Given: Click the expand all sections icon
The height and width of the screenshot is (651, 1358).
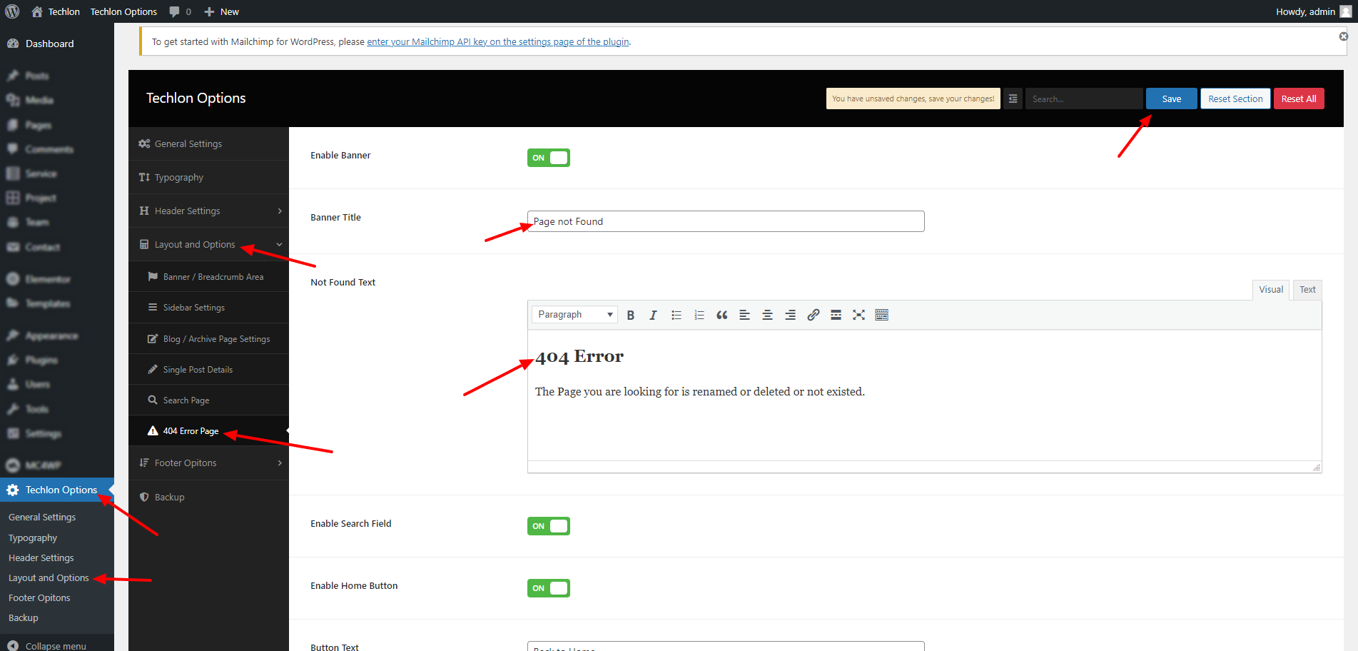Looking at the screenshot, I should pos(1013,99).
